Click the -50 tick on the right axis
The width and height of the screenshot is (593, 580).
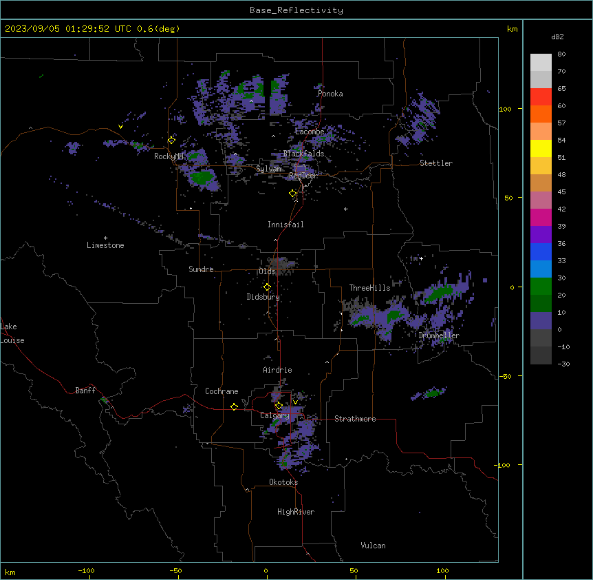pyautogui.click(x=505, y=376)
